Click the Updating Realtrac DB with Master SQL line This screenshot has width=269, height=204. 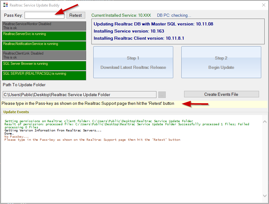(x=153, y=24)
